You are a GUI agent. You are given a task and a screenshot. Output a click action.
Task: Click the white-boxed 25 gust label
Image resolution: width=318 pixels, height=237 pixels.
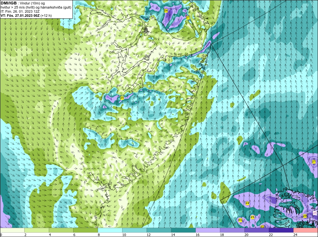tap(315, 213)
